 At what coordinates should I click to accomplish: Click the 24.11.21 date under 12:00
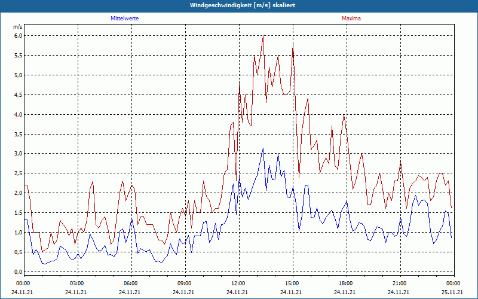tap(237, 292)
